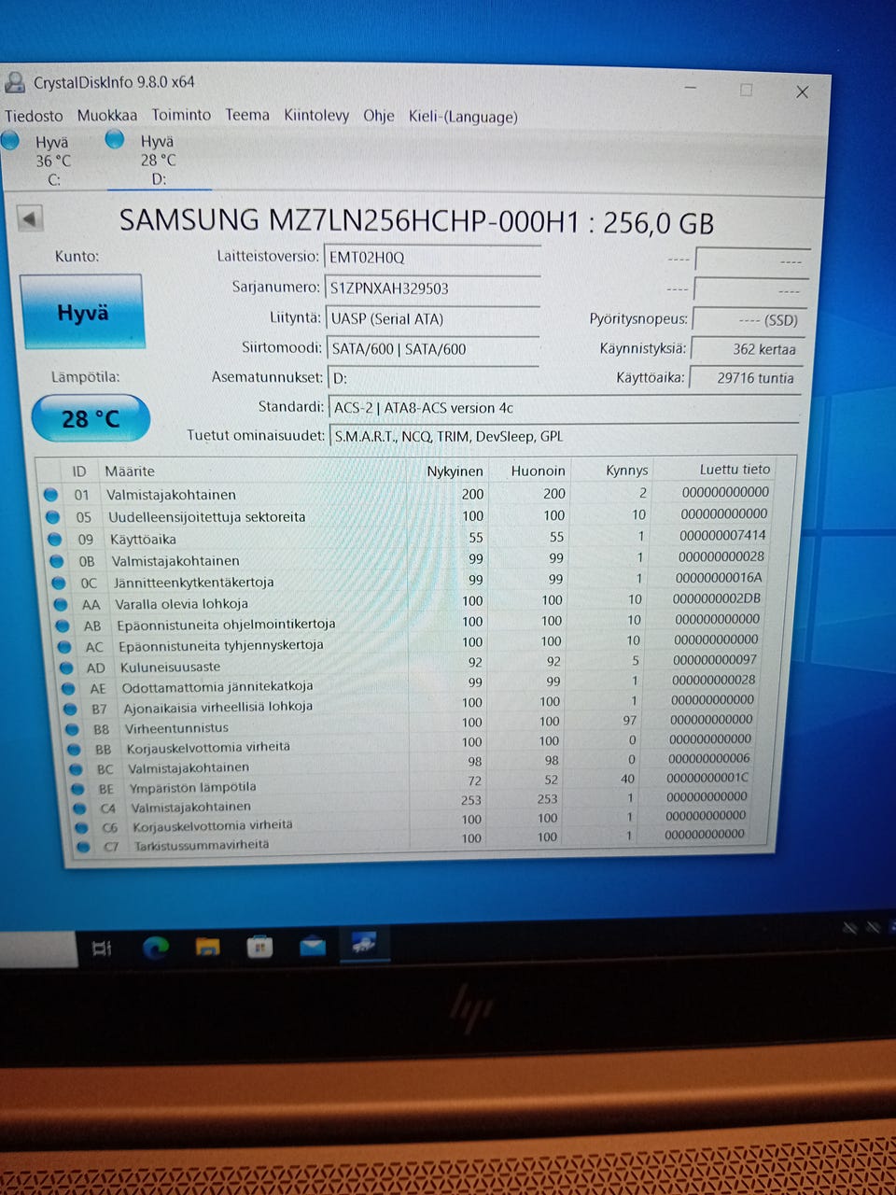Open the Kiintolevy menu
Viewport: 896px width, 1195px height.
(x=316, y=116)
